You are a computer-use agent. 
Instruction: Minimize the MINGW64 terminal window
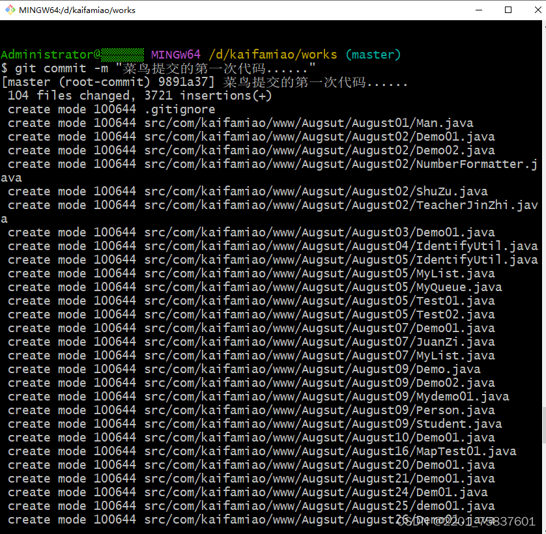(x=479, y=10)
